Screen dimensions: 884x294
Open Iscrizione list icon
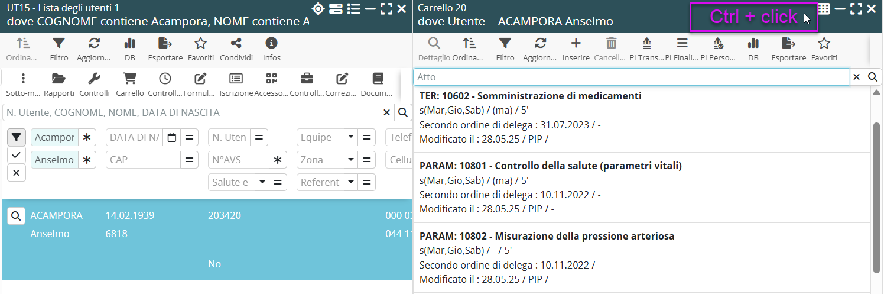pos(236,83)
